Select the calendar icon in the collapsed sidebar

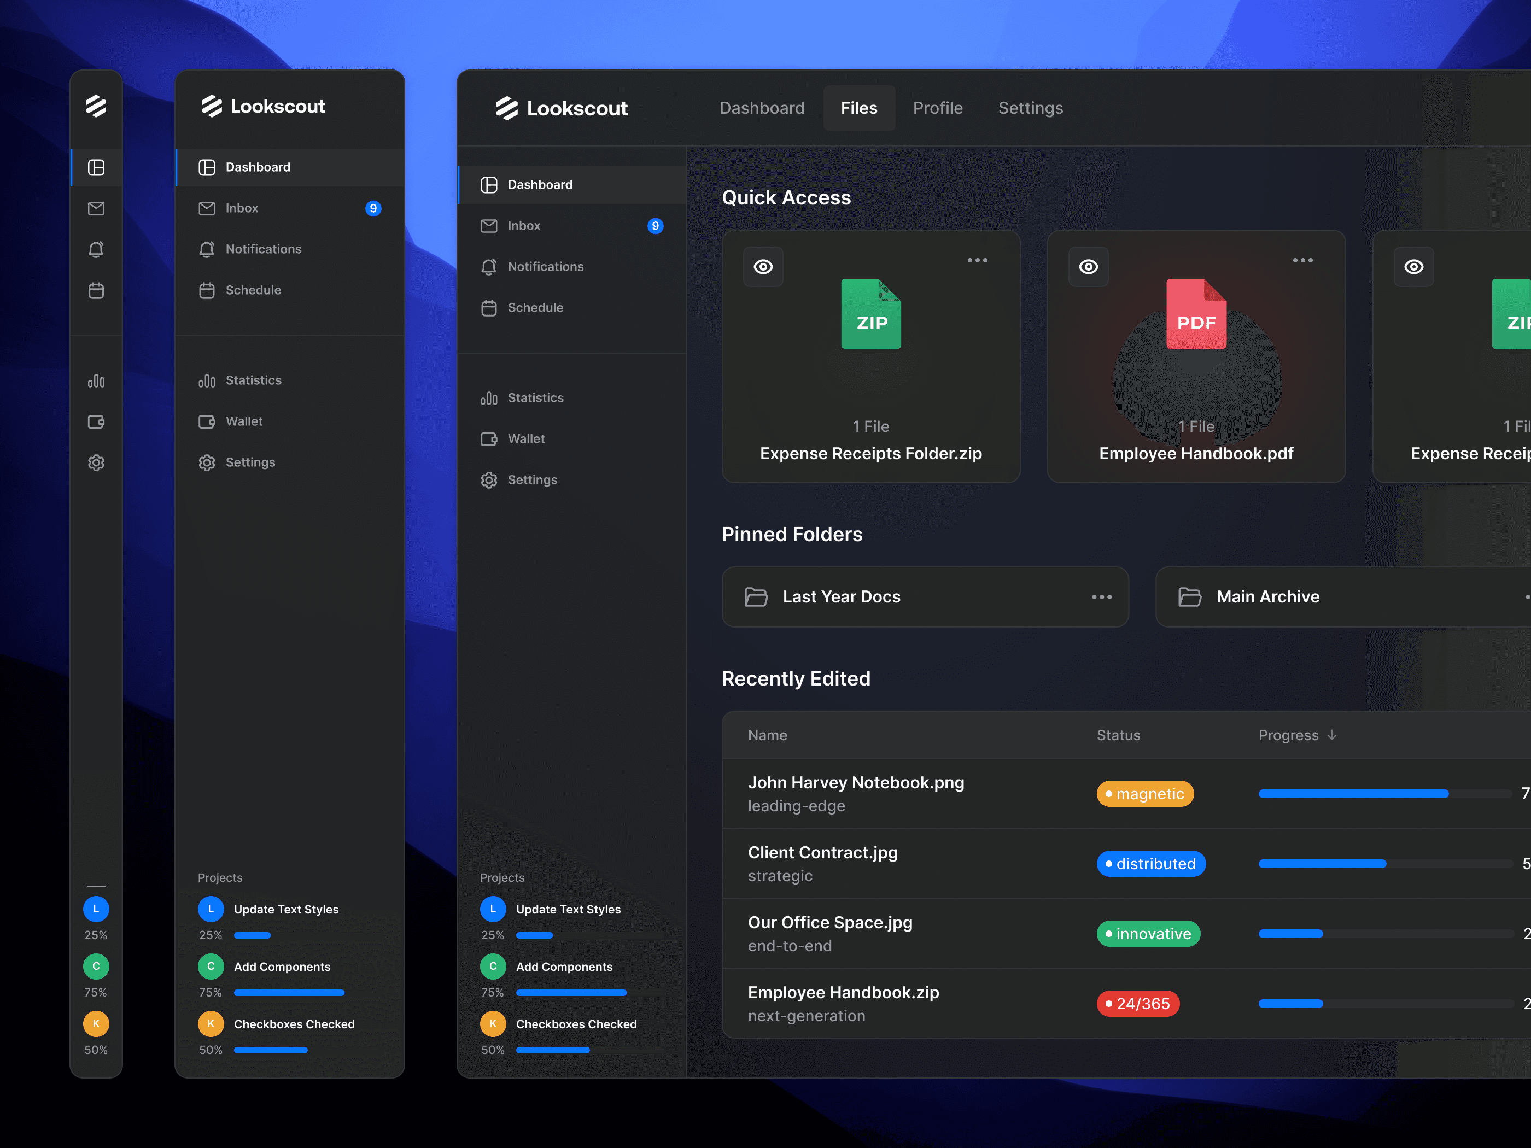(96, 290)
